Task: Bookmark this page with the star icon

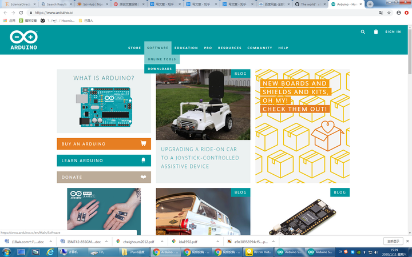Action: pyautogui.click(x=389, y=13)
